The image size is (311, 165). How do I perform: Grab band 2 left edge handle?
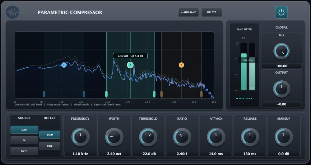pos(106,94)
